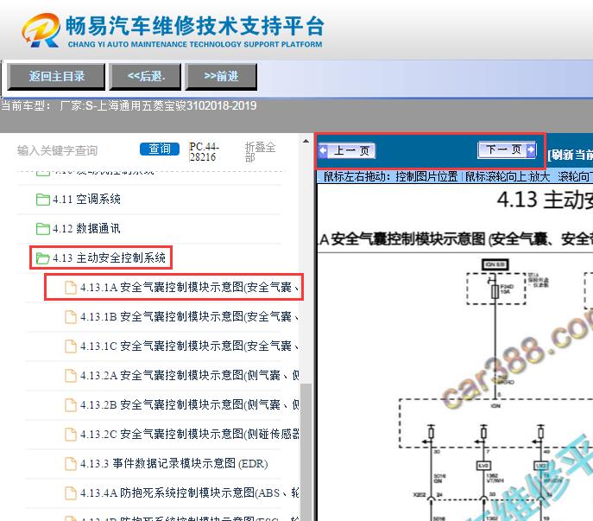The width and height of the screenshot is (593, 521).
Task: Open 4.13.1C 安全气囊控制模块示意图 document
Action: tap(189, 346)
